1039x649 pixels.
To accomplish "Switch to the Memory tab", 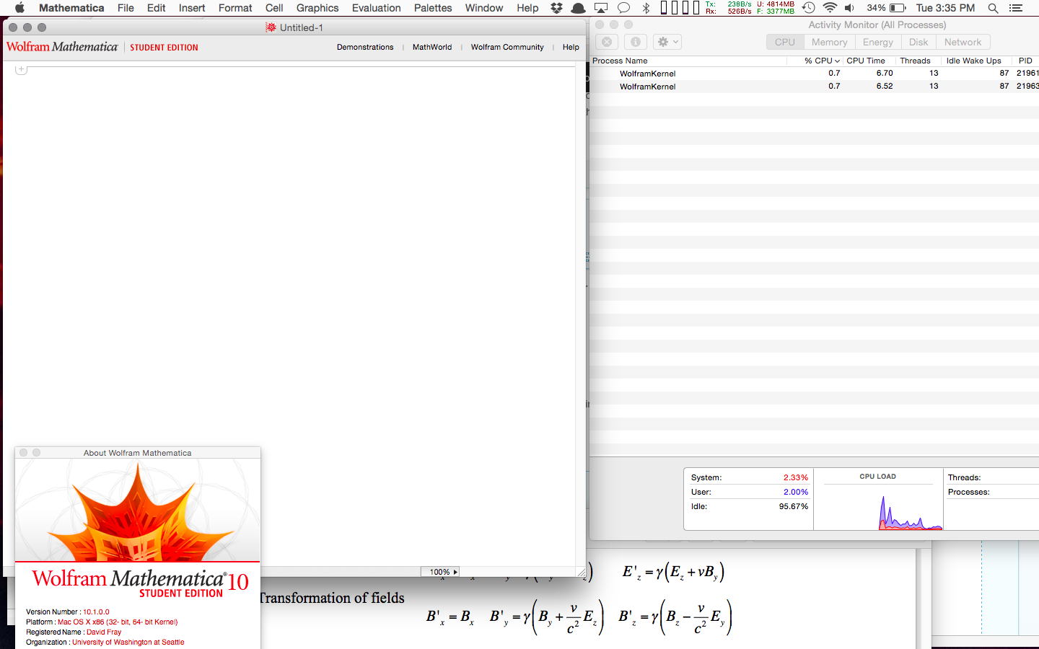I will 830,42.
